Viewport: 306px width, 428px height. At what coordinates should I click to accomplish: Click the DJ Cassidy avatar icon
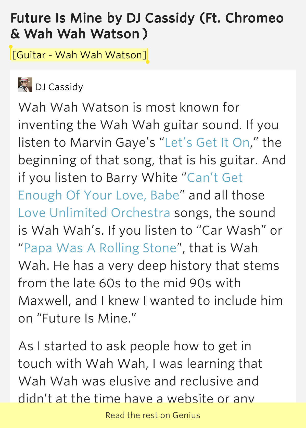pos(25,85)
